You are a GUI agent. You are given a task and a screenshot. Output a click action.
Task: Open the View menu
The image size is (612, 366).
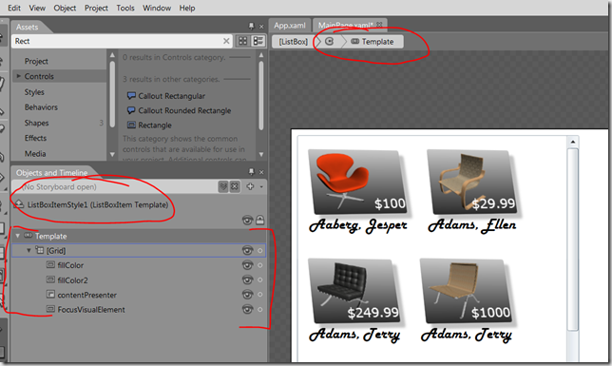[x=37, y=8]
